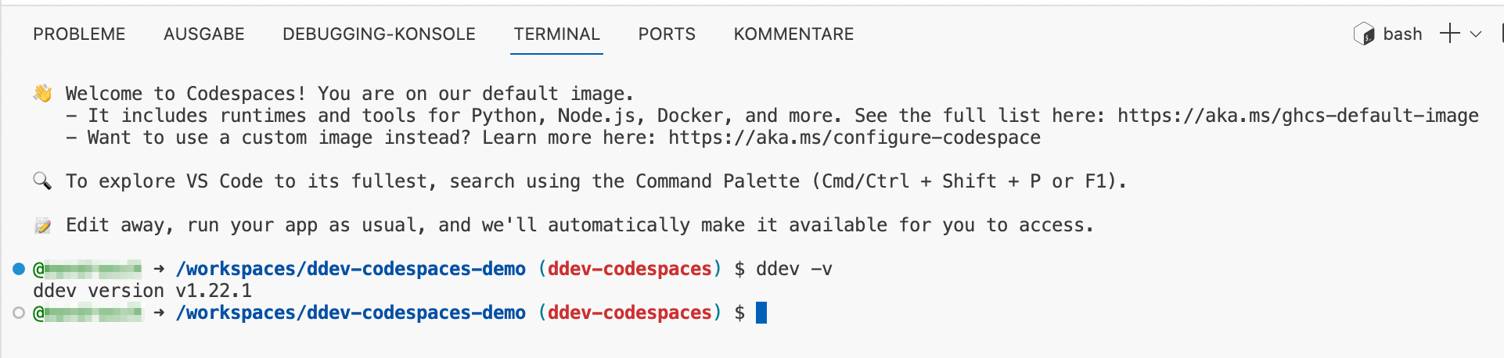Click the arrow after the username in the ddev -v line
Screen dimensions: 1504x358
159,269
